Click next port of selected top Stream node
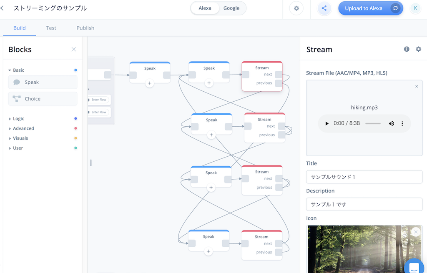427x273 pixels. (279, 75)
